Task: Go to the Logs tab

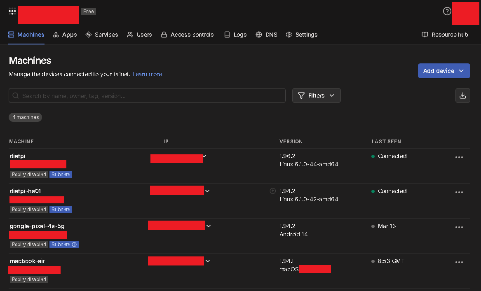Action: pos(235,35)
